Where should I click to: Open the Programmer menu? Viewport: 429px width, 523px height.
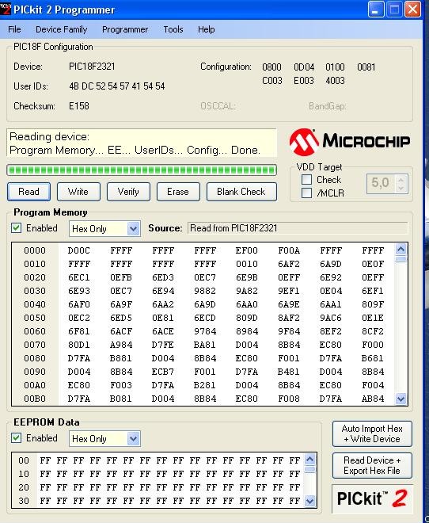pos(125,29)
